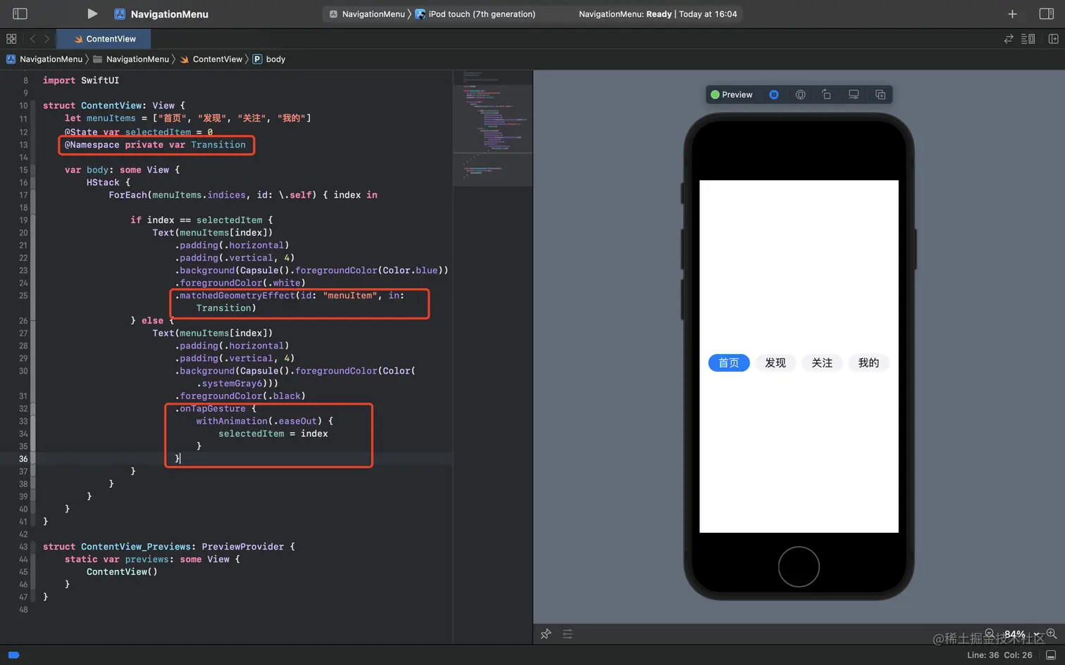Click the Run (play) button
Image resolution: width=1065 pixels, height=665 pixels.
pos(92,13)
